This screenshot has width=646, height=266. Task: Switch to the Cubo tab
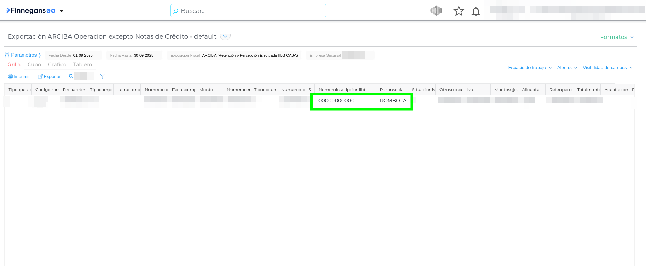pyautogui.click(x=34, y=65)
